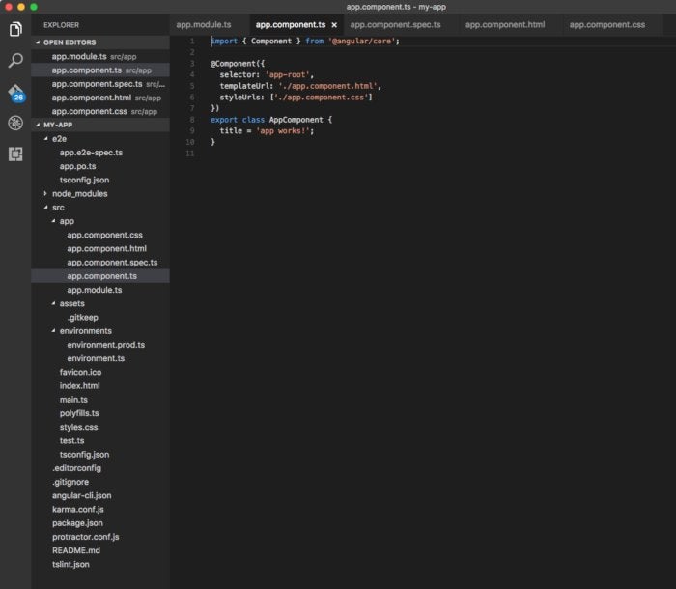Open .gitignore file
This screenshot has height=589, width=676.
coord(100,482)
